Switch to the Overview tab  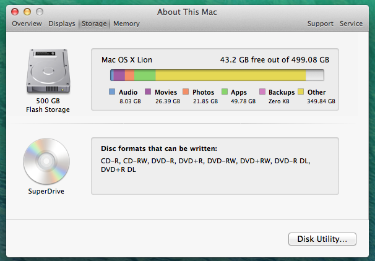[x=27, y=24]
